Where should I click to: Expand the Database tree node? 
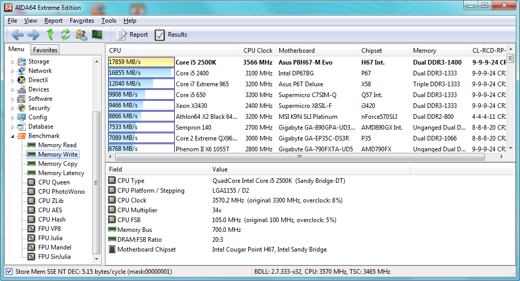tap(12, 127)
